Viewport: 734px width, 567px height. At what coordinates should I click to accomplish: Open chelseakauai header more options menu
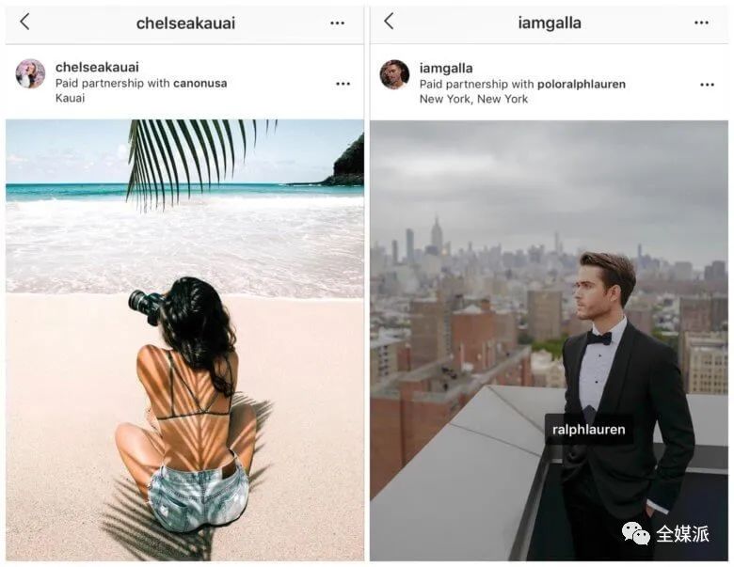point(337,23)
